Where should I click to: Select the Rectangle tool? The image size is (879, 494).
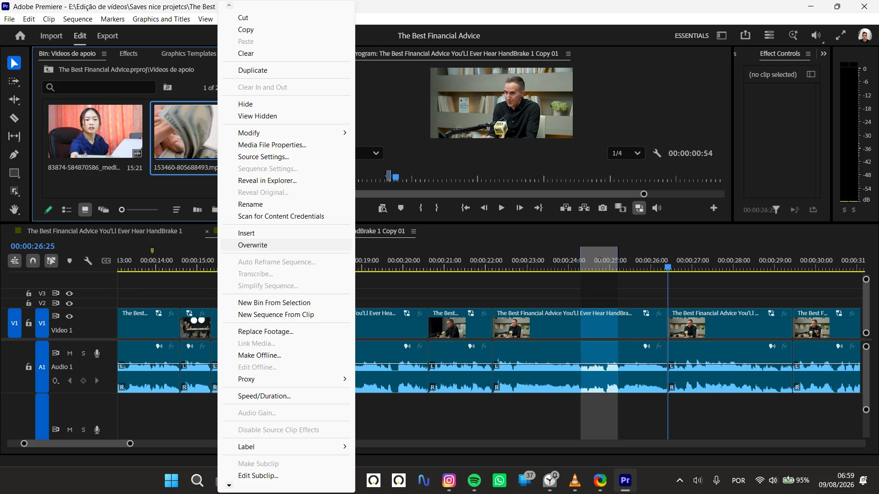click(x=14, y=173)
